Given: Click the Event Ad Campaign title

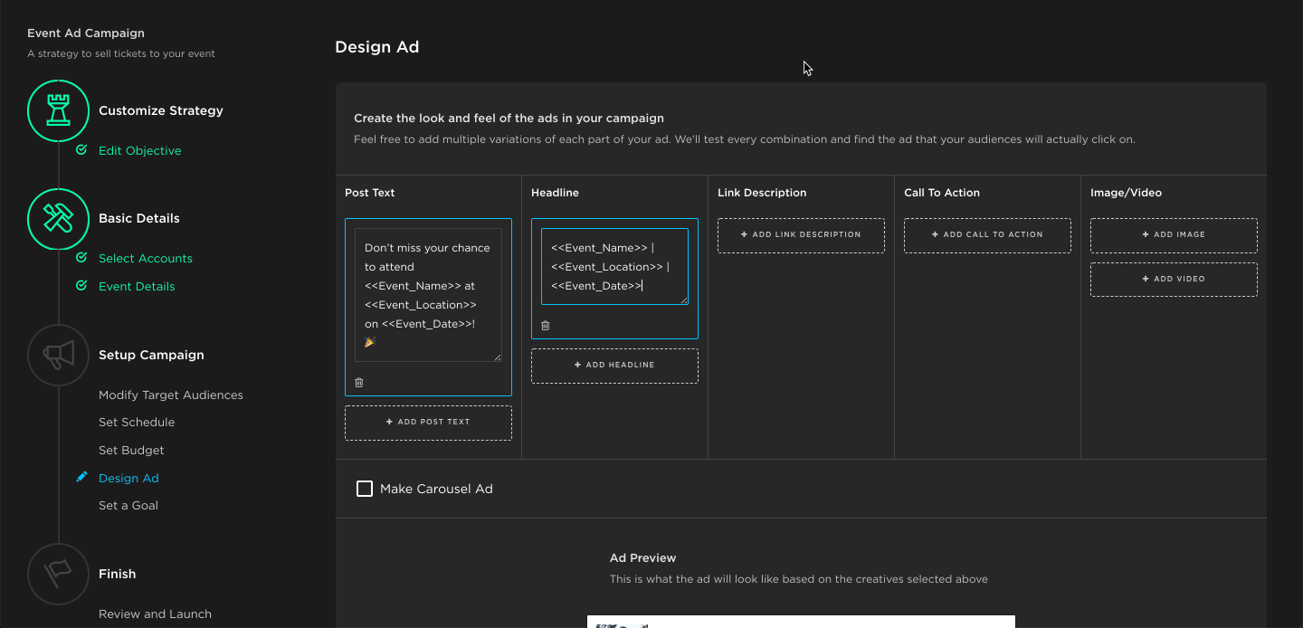Looking at the screenshot, I should click(86, 33).
